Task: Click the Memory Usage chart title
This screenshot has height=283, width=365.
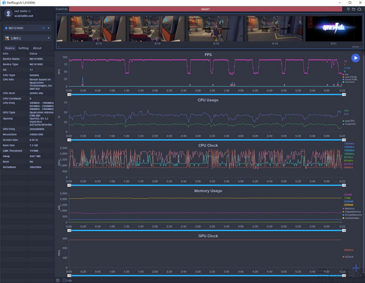Action: (208, 191)
